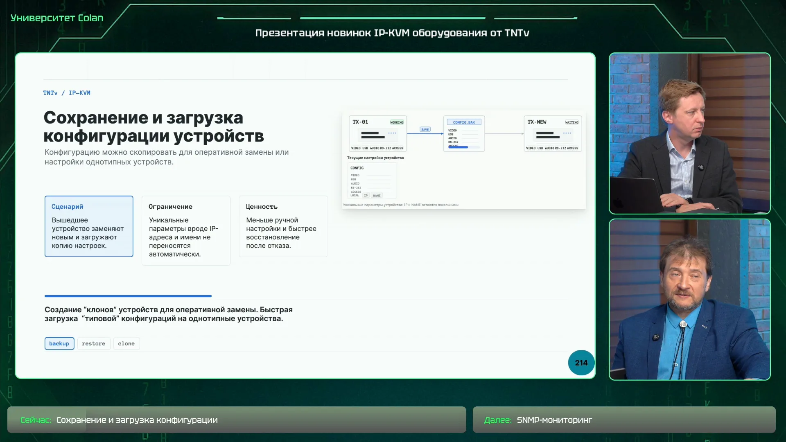The width and height of the screenshot is (786, 442).
Task: Click the TX-01 device title
Action: (360, 122)
